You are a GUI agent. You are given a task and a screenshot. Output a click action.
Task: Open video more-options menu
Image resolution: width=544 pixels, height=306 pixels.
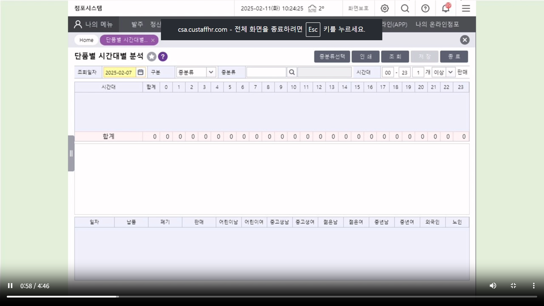[534, 286]
